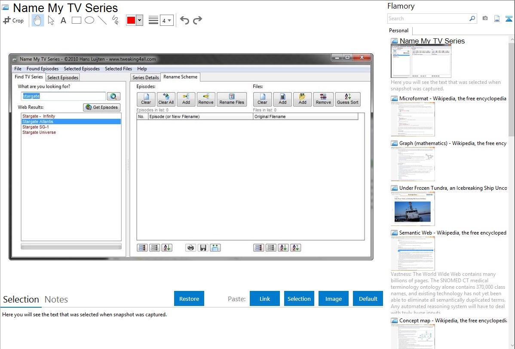Choose the text annotation tool
The height and width of the screenshot is (349, 515).
(63, 20)
